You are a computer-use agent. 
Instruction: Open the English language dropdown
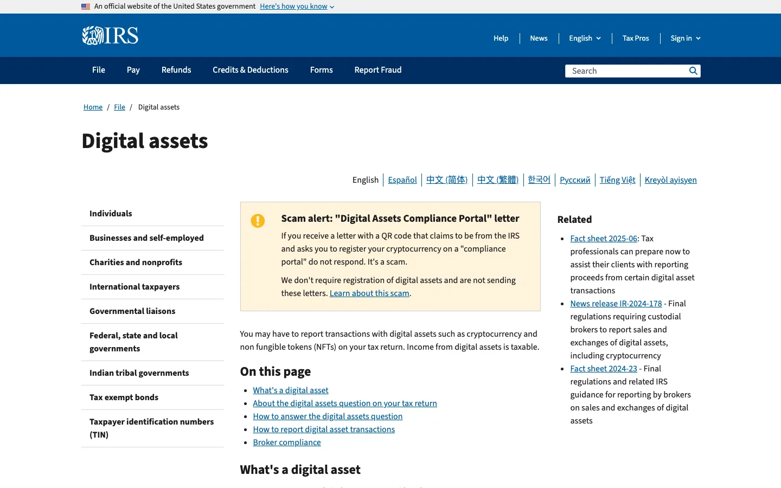pos(585,38)
